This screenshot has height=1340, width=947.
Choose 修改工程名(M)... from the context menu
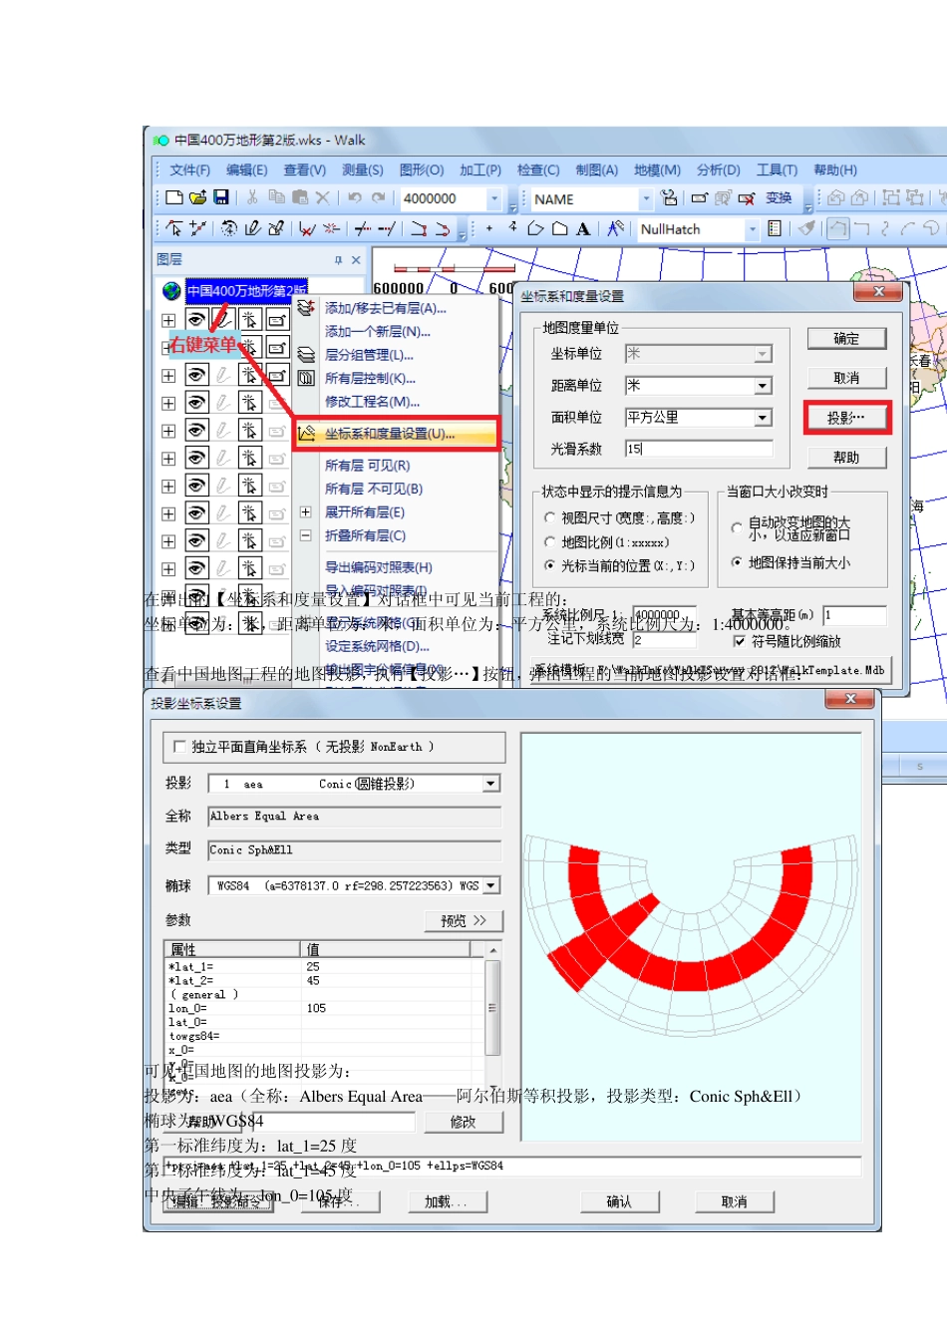pyautogui.click(x=373, y=402)
